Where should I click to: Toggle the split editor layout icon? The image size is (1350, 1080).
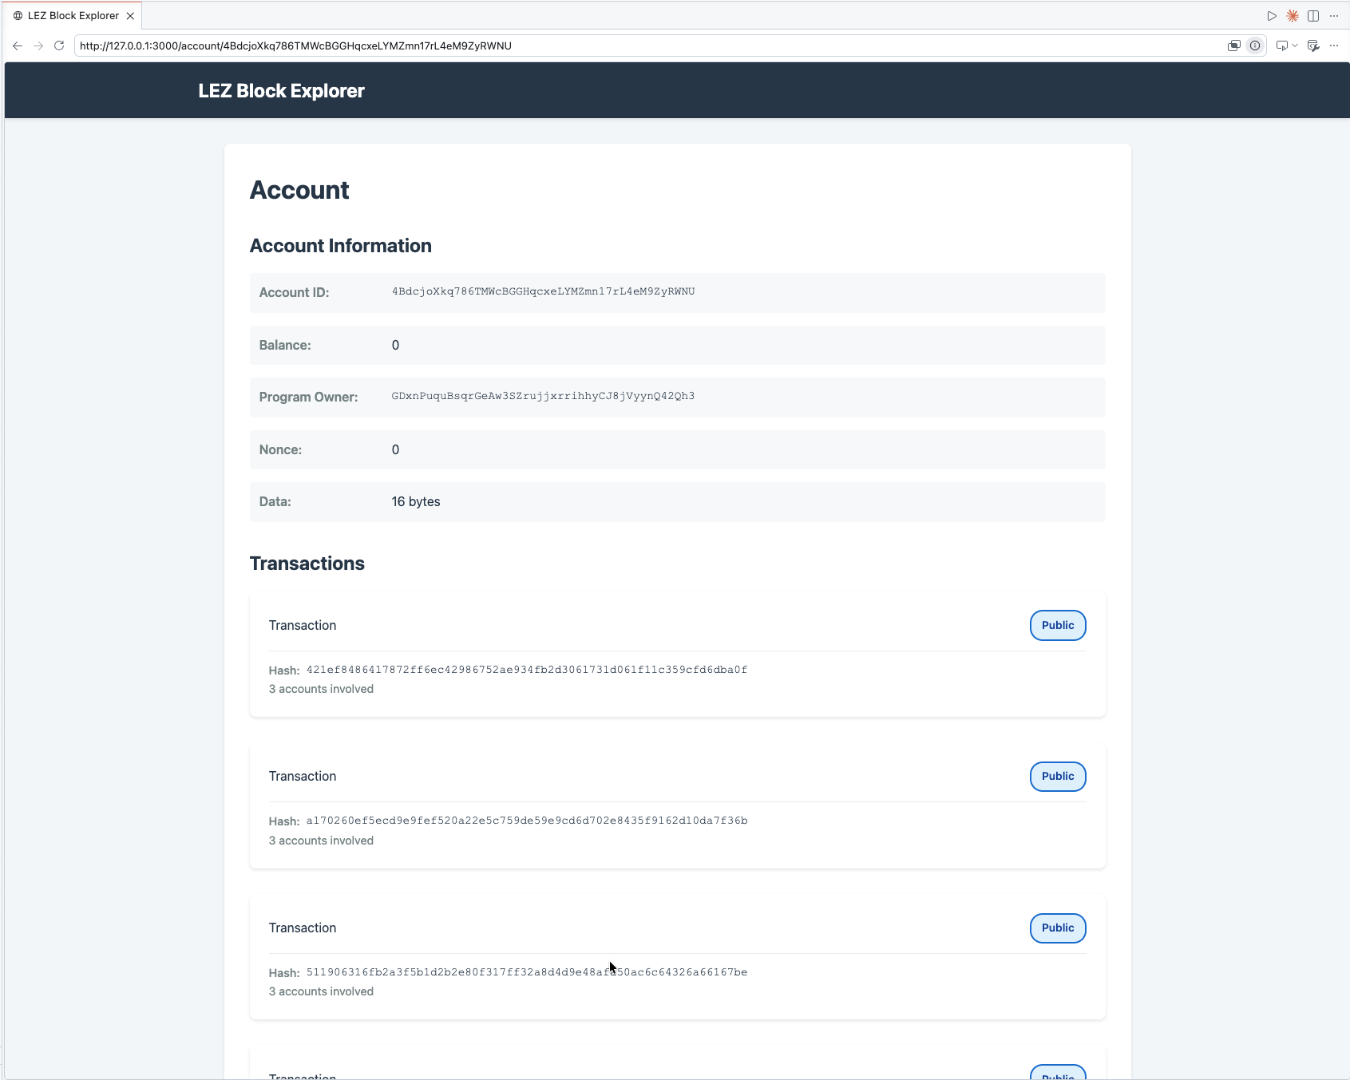[1313, 16]
